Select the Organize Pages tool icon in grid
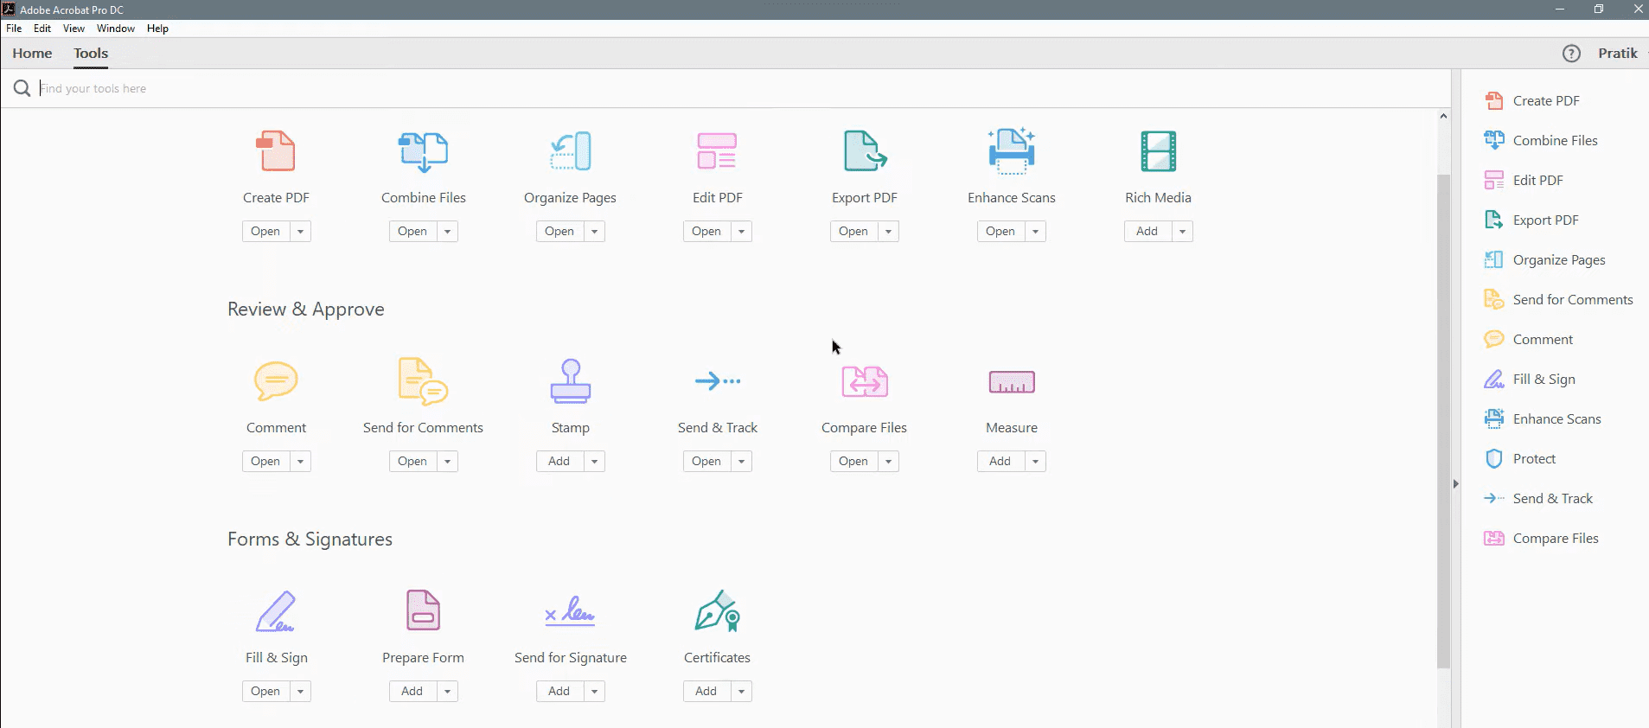The image size is (1649, 728). (571, 151)
